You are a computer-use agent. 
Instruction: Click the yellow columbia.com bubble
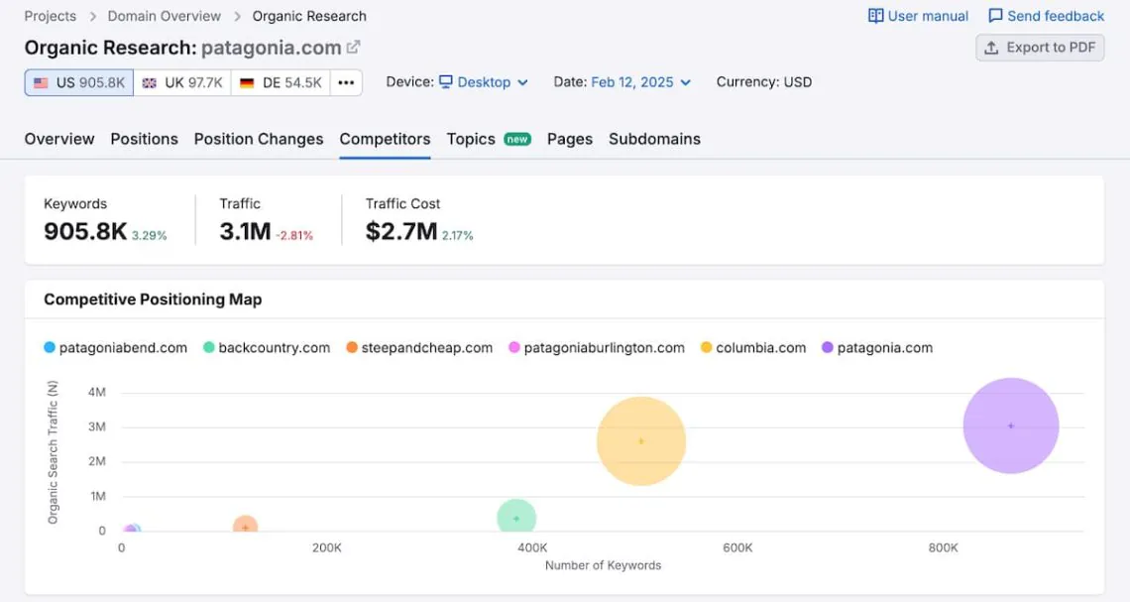point(640,440)
